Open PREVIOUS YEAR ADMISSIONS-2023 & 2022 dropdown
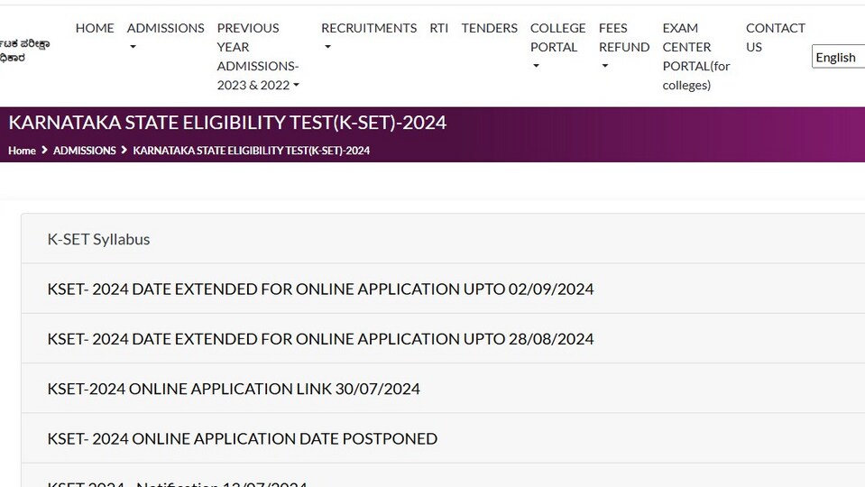This screenshot has width=865, height=487. (x=258, y=56)
